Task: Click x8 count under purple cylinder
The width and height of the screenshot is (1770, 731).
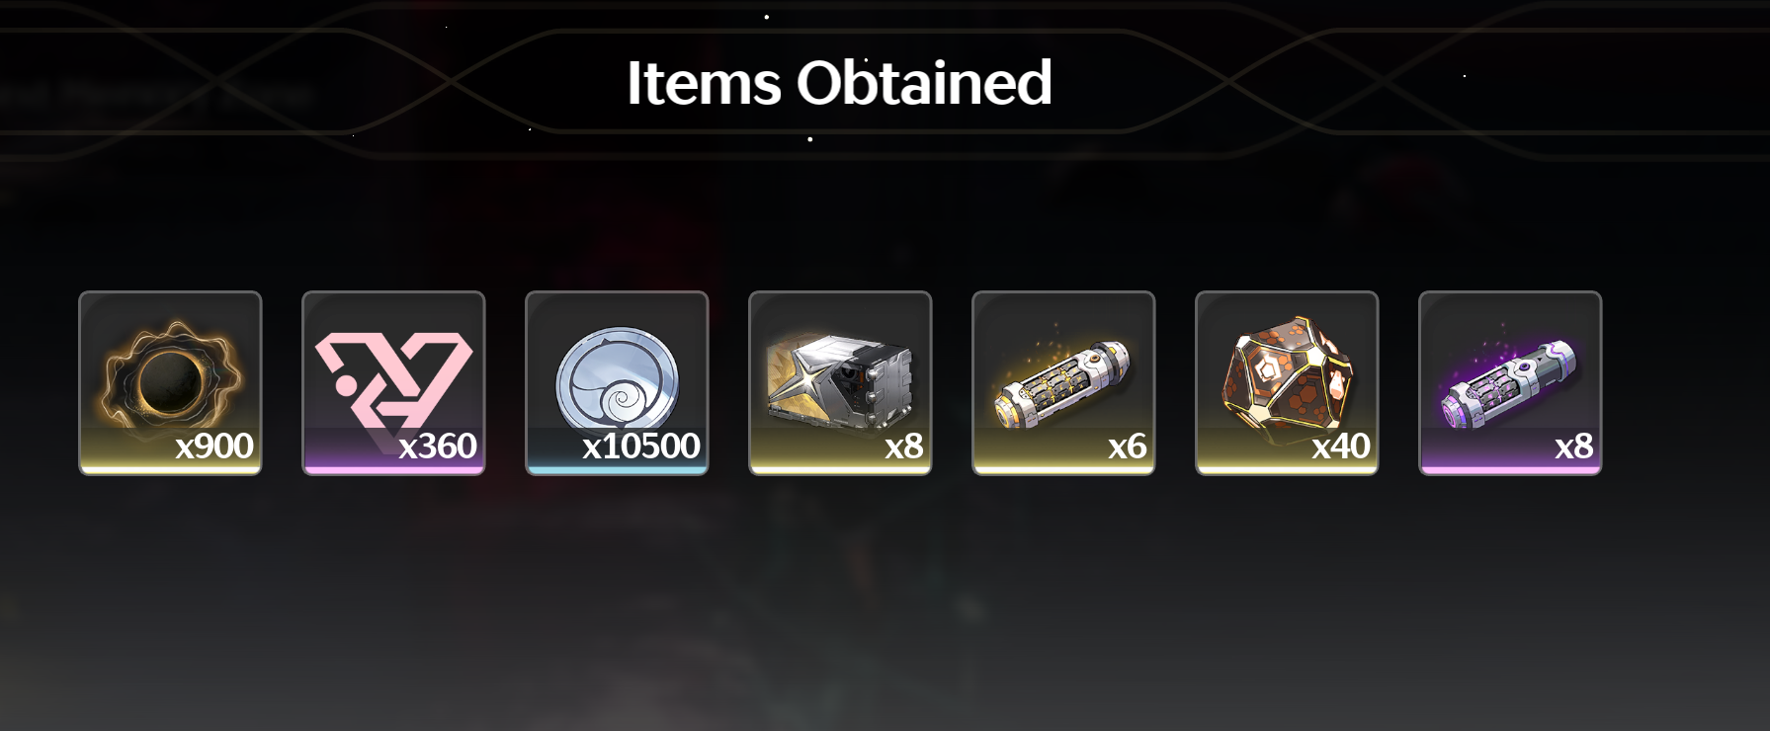Action: click(1574, 447)
